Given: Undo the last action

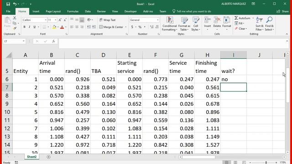Looking at the screenshot, I should (x=15, y=4).
